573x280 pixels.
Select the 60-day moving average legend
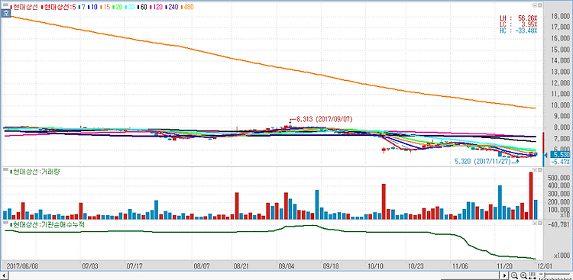(x=141, y=7)
